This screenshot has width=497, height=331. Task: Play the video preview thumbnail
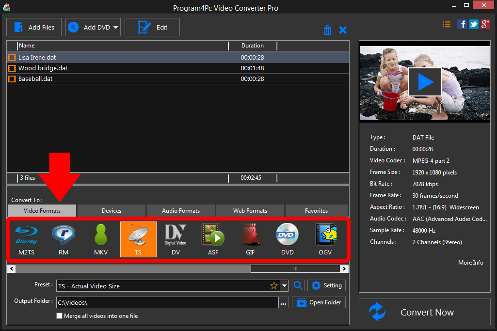(425, 82)
